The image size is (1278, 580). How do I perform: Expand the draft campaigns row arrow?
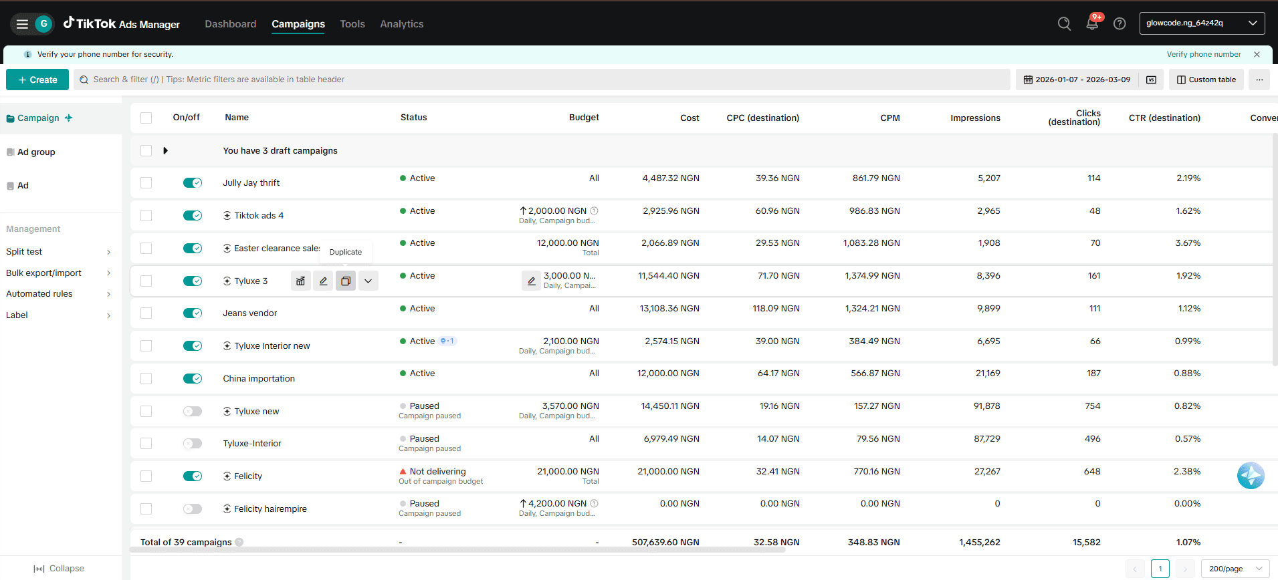(x=165, y=151)
